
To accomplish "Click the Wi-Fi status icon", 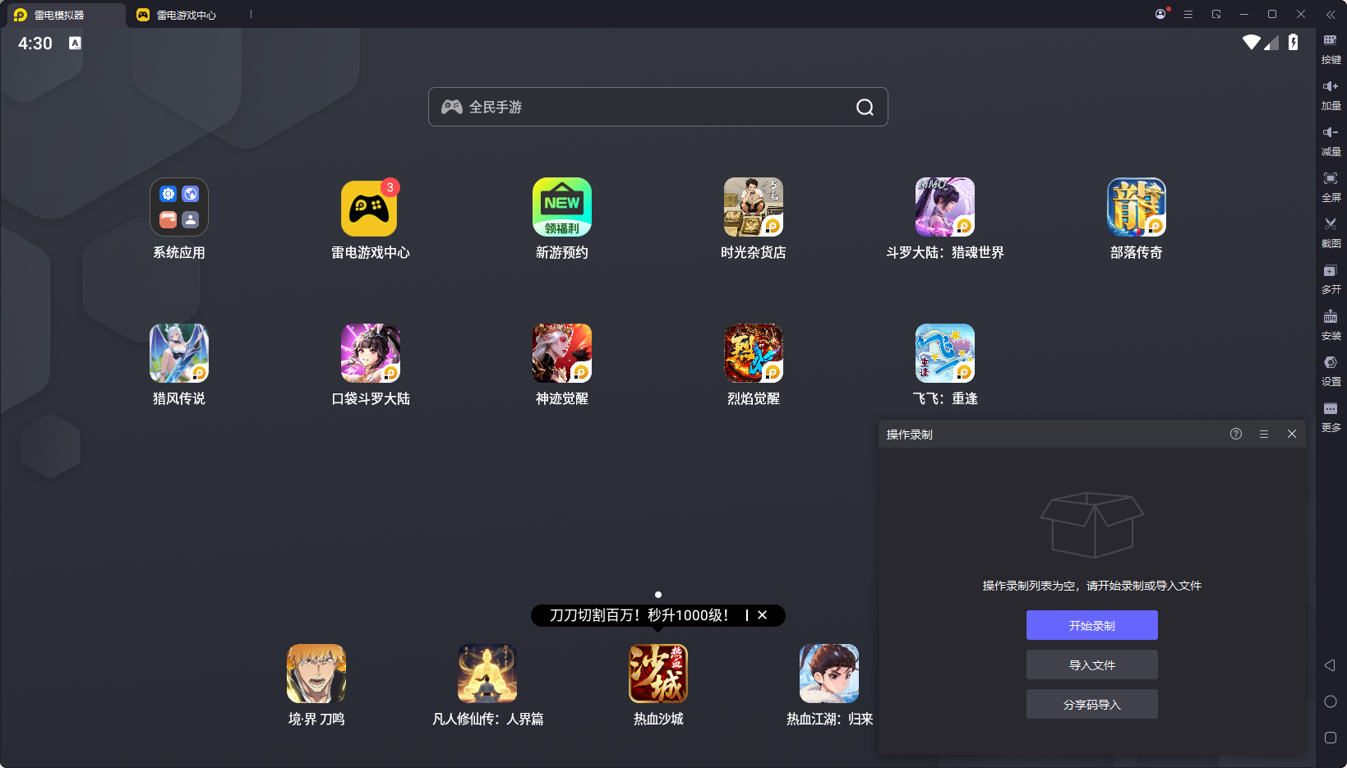I will (x=1252, y=43).
